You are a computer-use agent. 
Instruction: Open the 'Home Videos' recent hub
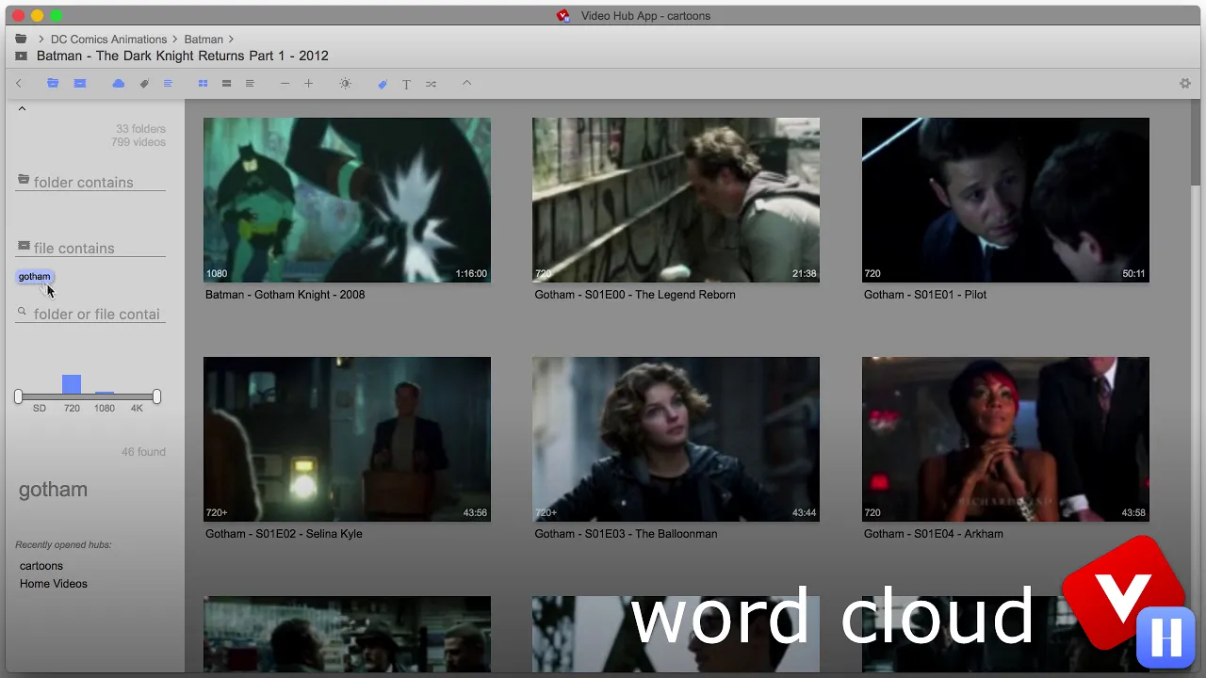54,584
